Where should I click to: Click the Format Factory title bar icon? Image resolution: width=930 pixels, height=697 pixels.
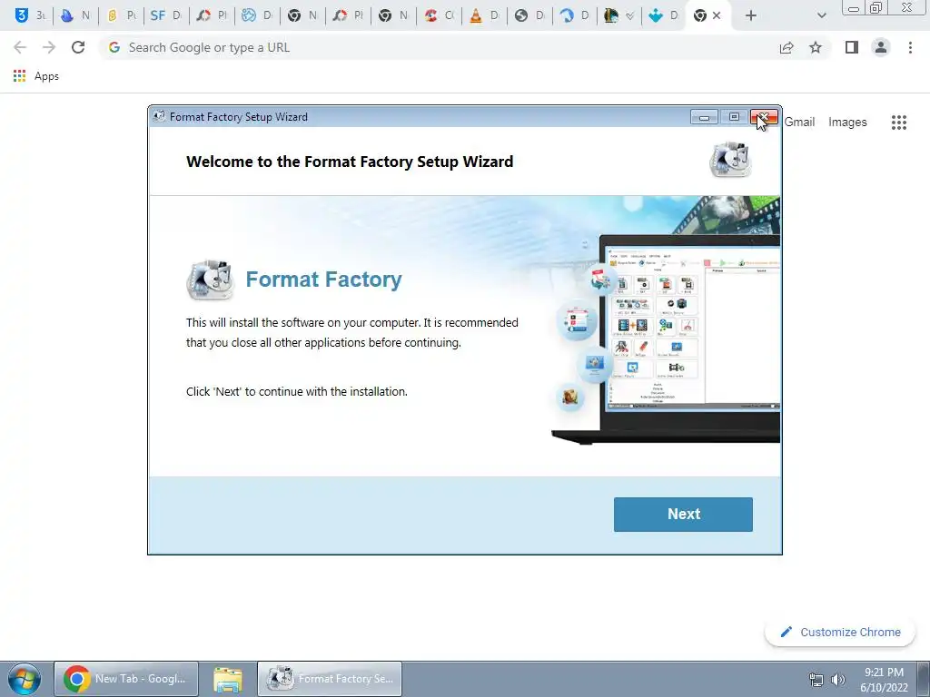[x=159, y=116]
